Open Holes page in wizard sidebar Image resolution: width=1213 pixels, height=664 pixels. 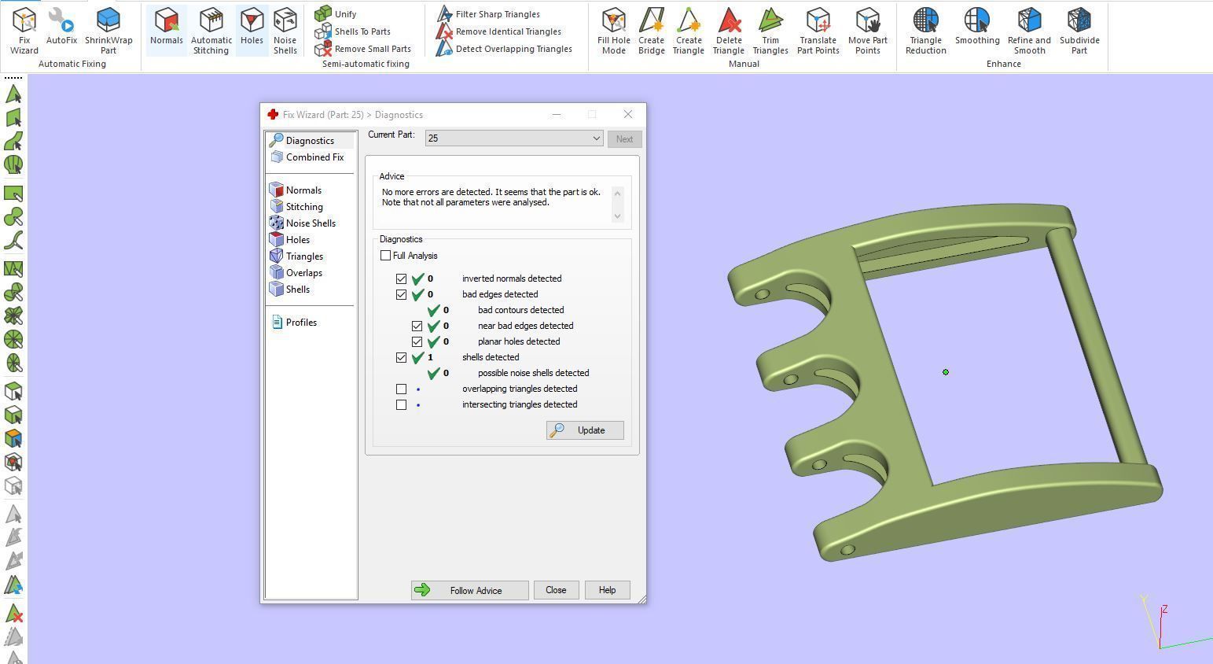[297, 240]
